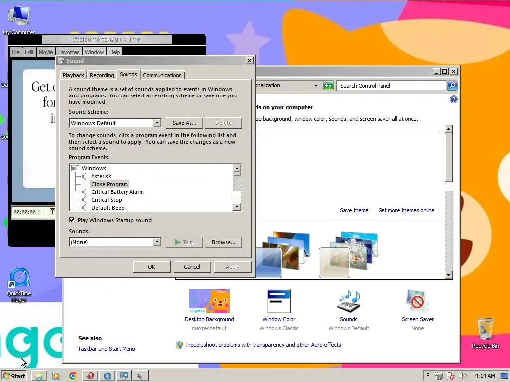Image resolution: width=510 pixels, height=382 pixels.
Task: Select the Recycle Bin desktop icon
Action: click(485, 333)
